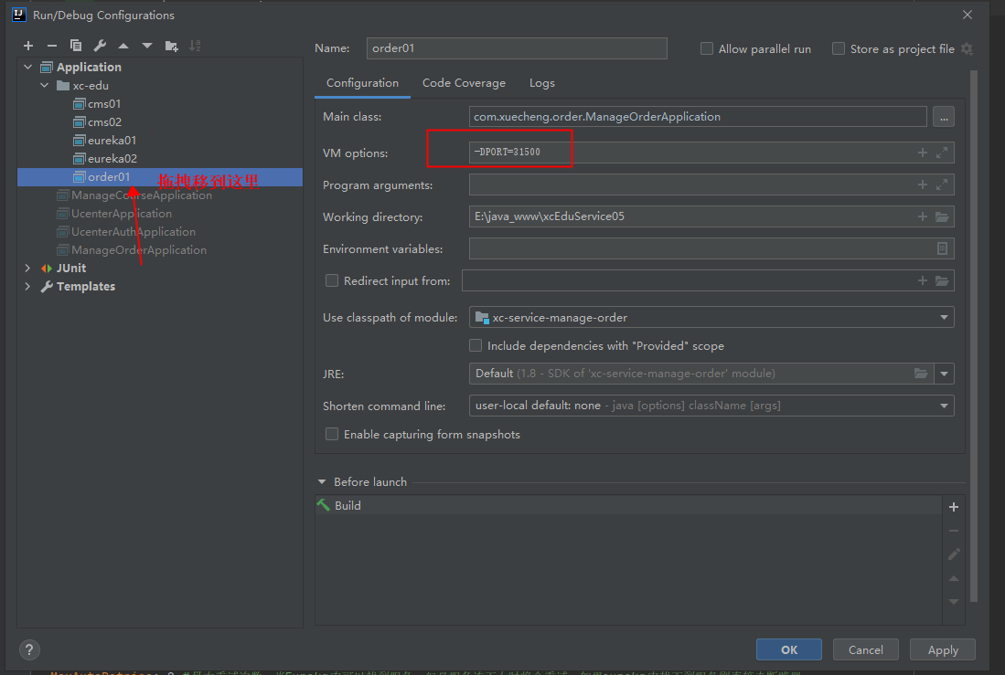The image size is (1005, 675).
Task: Switch to the Code Coverage tab
Action: point(464,82)
